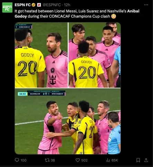
Task: Click the ESPN FC profile avatar
Action: tap(7, 8)
